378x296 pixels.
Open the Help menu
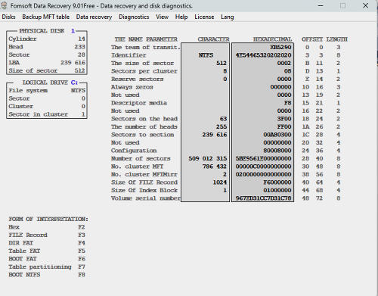click(x=181, y=17)
